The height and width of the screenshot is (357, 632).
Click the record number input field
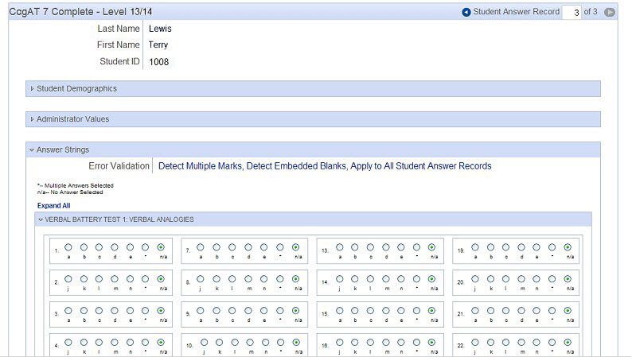572,12
